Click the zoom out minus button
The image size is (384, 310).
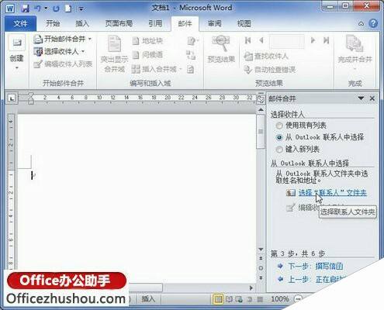tap(298, 299)
